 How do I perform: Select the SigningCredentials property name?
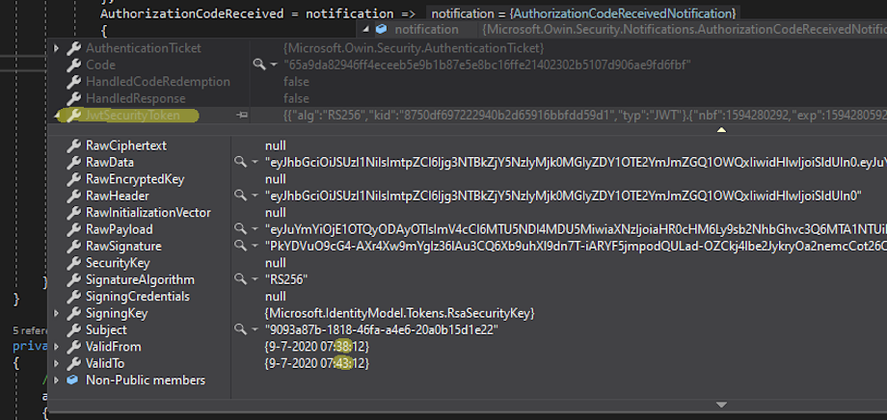pyautogui.click(x=138, y=296)
